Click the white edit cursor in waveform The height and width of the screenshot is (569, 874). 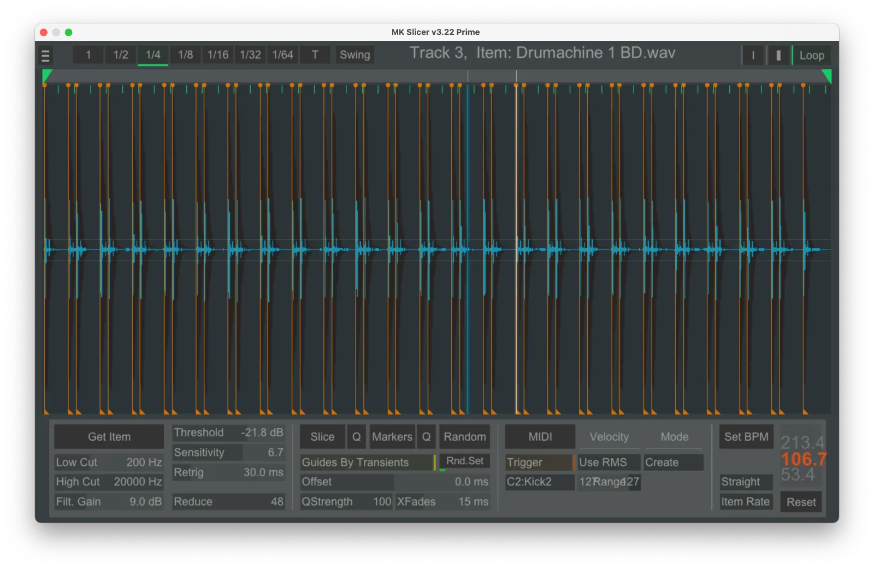517,248
